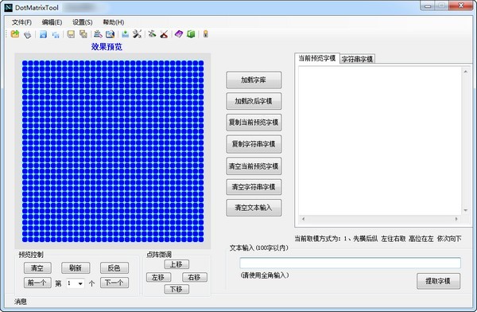Switch to the 字符串字模 tab
477x312 pixels.
click(x=357, y=59)
